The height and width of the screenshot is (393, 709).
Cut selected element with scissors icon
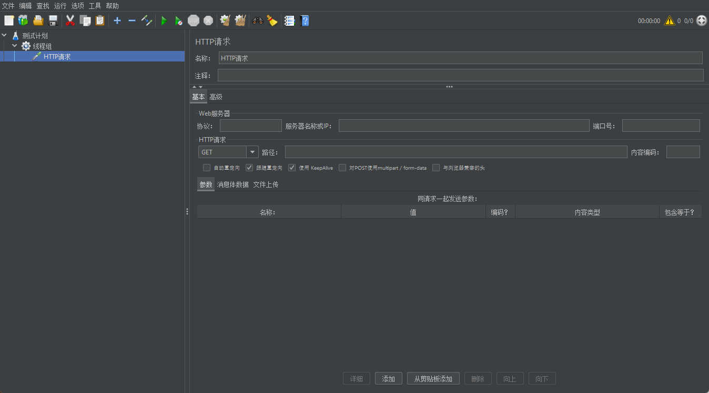pyautogui.click(x=70, y=20)
